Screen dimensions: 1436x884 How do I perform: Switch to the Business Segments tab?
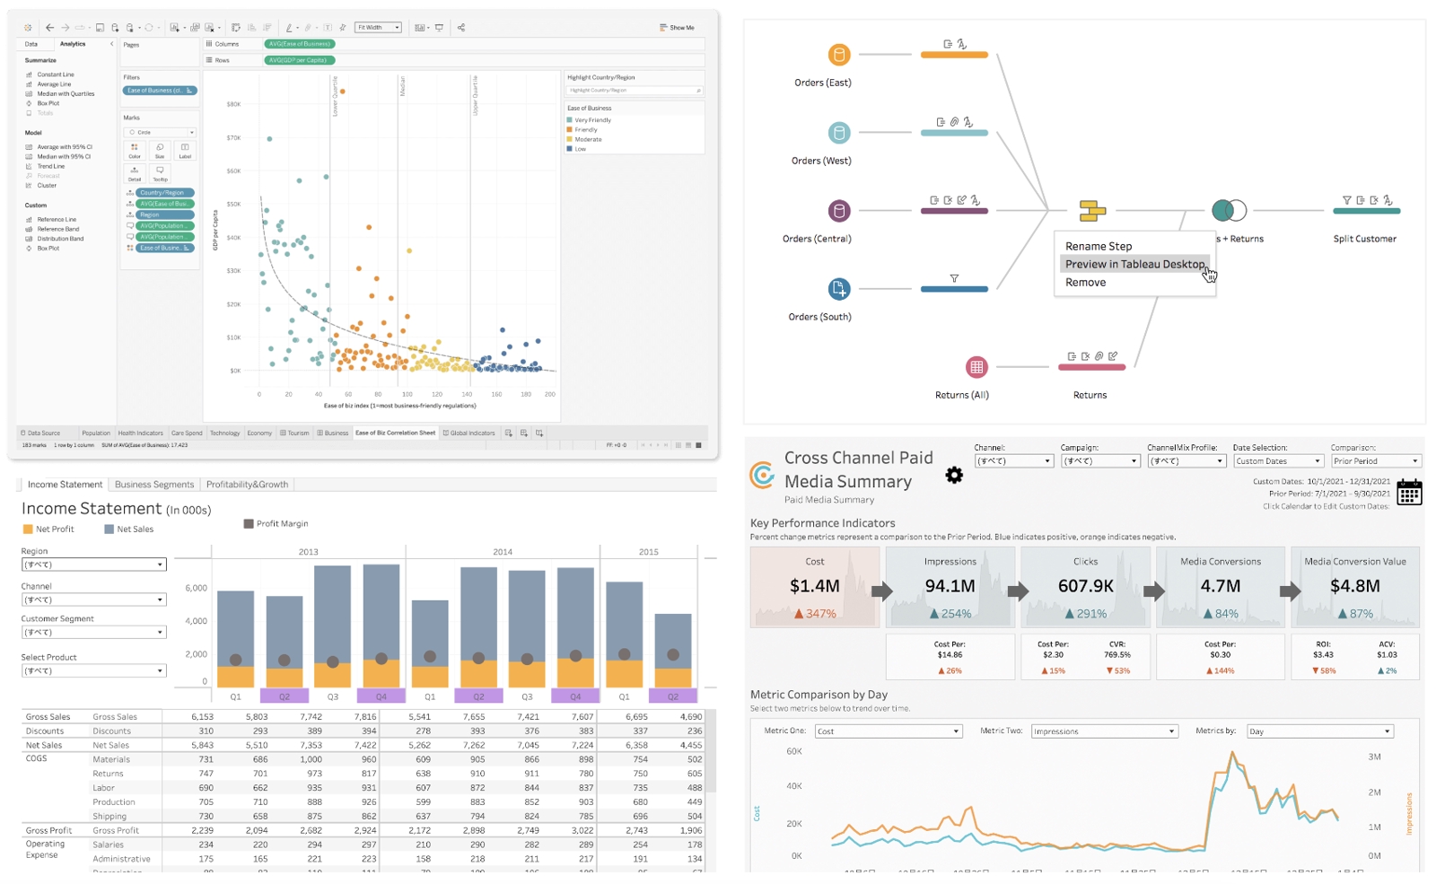(154, 485)
